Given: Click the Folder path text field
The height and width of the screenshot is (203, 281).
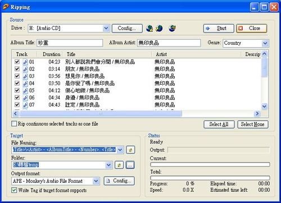Looking at the screenshot, I should click(59, 165).
